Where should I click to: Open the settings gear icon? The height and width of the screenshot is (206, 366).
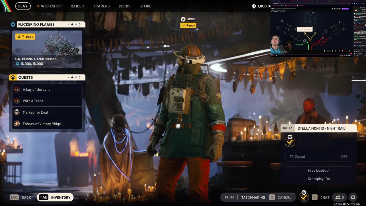(x=353, y=197)
